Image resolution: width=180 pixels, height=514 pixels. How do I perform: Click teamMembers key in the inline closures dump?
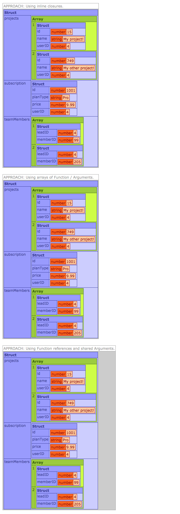click(x=17, y=120)
